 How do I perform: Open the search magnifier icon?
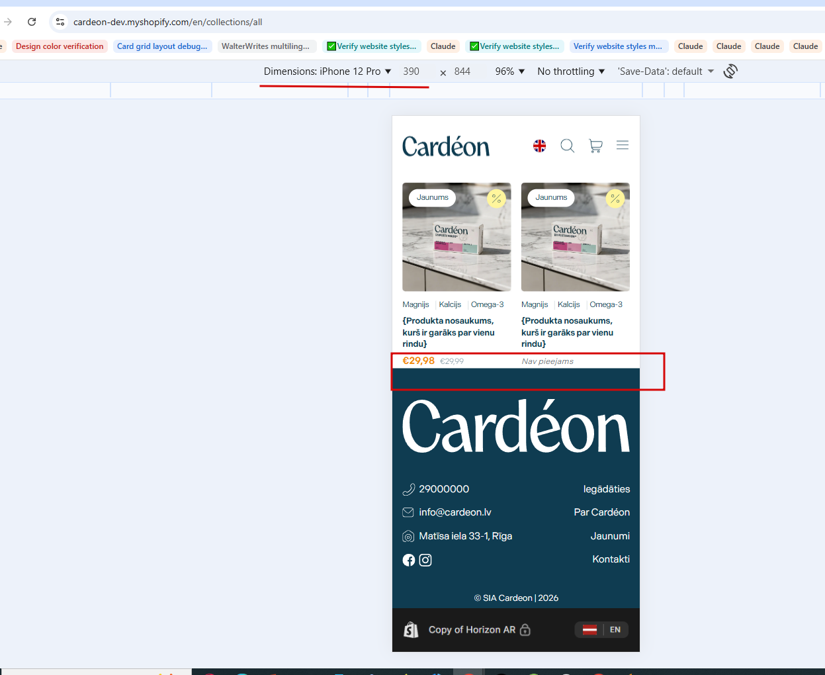coord(568,146)
